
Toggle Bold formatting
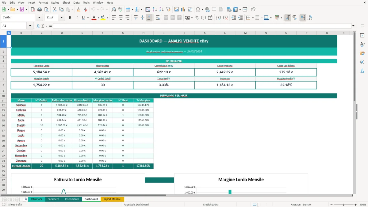click(70, 18)
